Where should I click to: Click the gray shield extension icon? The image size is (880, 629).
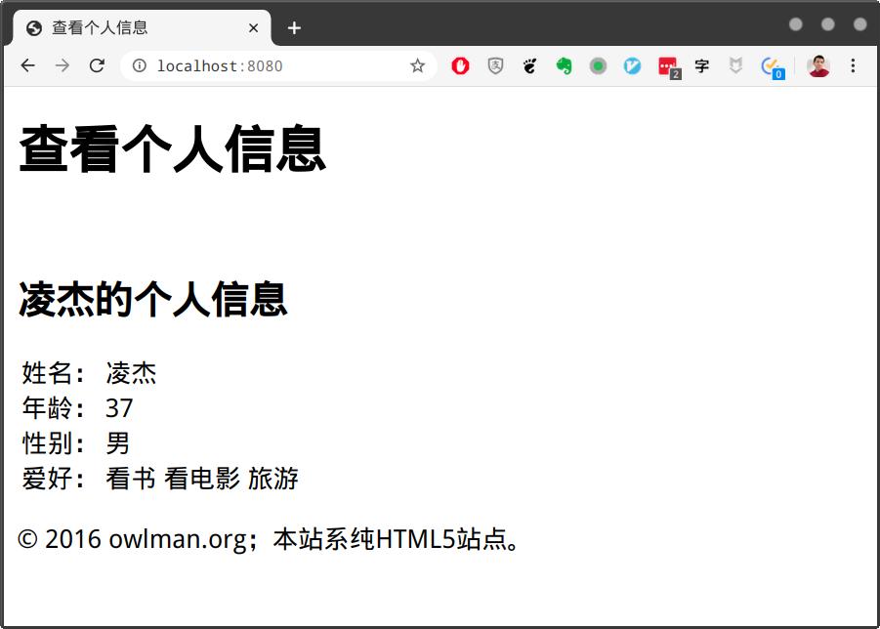tap(736, 65)
